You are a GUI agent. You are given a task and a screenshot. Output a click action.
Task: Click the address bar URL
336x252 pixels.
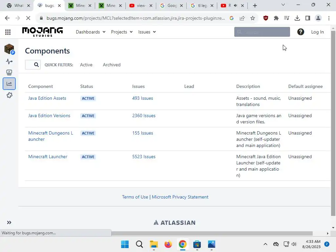[136, 18]
